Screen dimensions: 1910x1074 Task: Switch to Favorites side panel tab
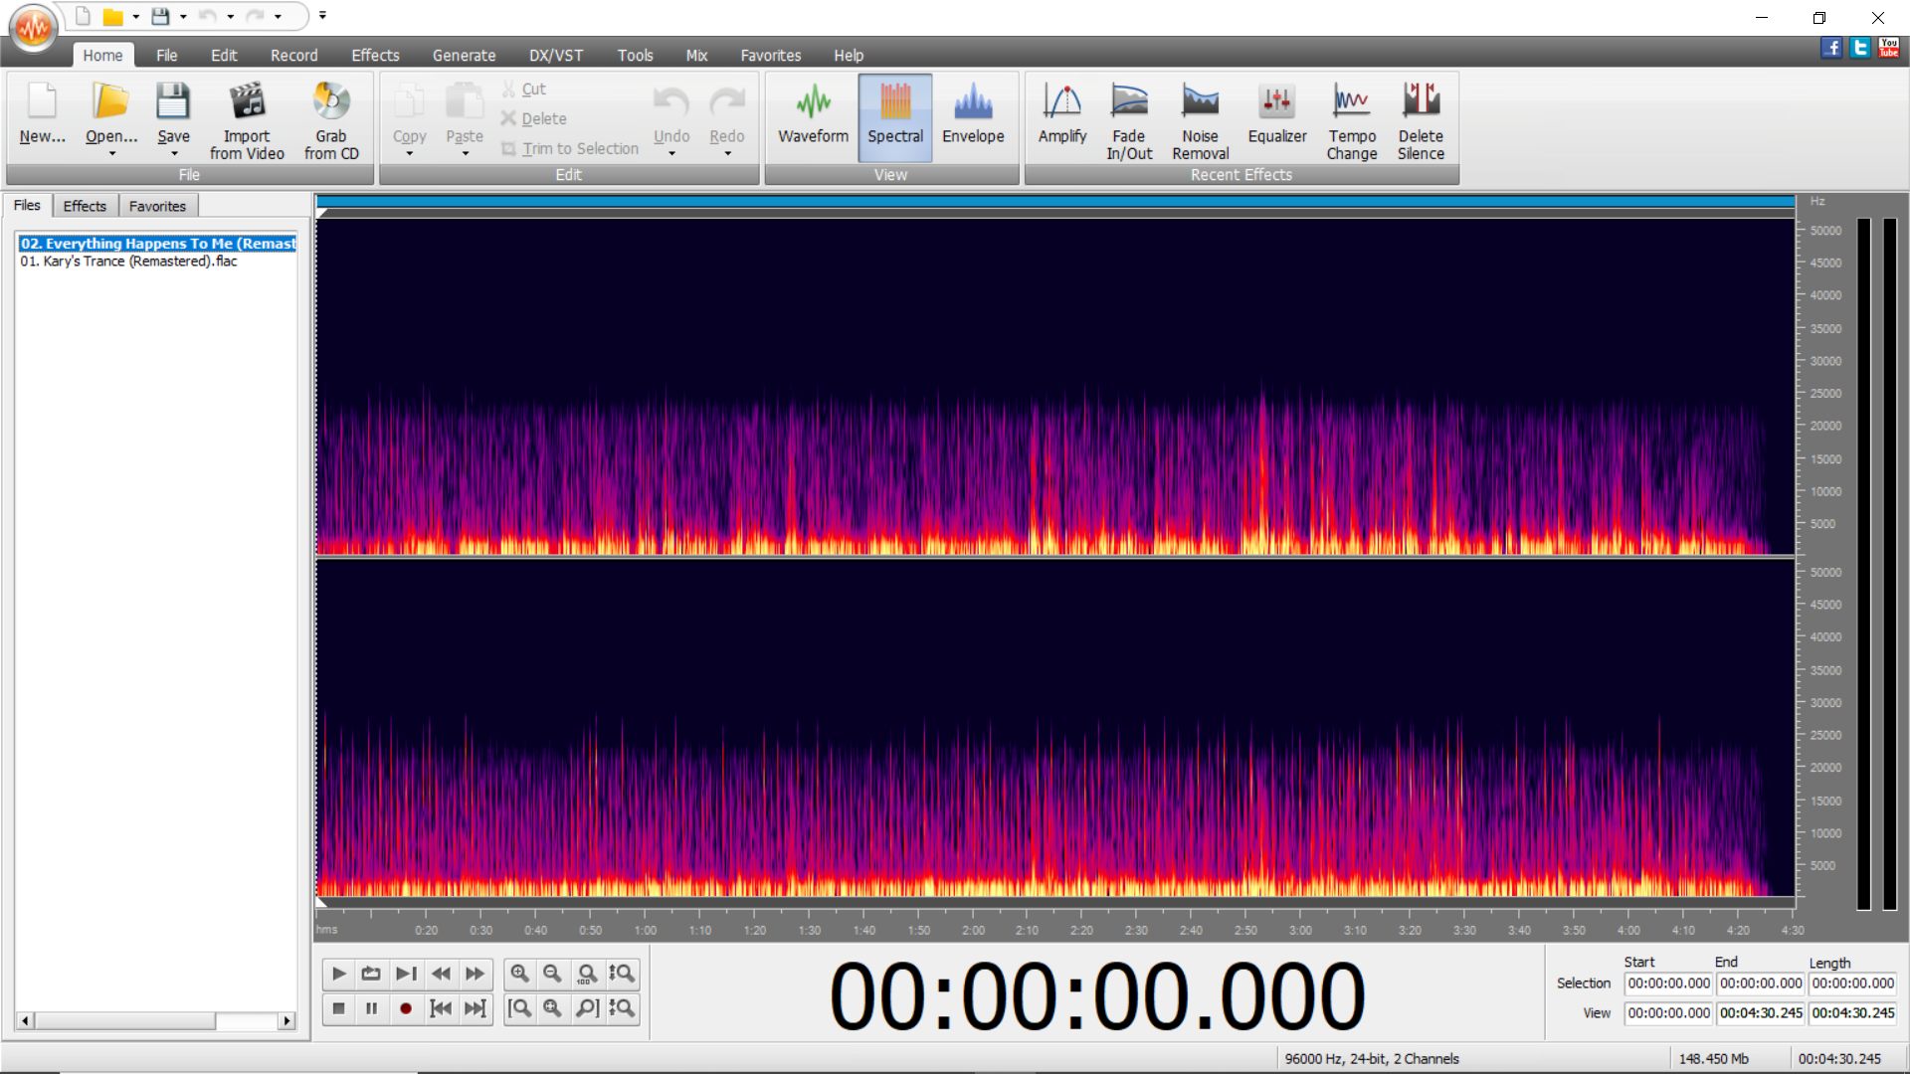(x=157, y=206)
